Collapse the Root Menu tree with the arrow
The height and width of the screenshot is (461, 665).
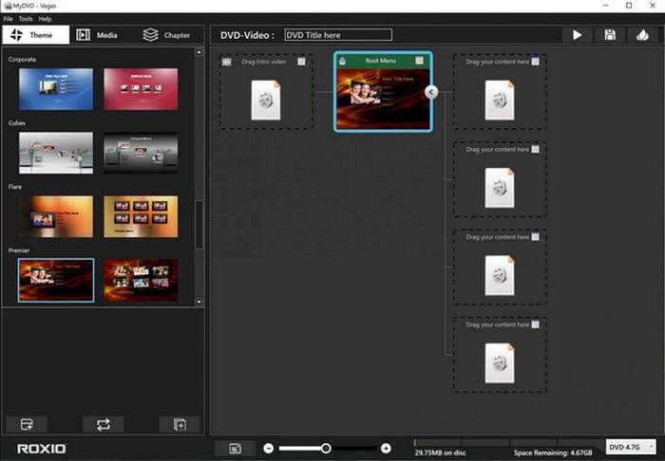pyautogui.click(x=431, y=92)
